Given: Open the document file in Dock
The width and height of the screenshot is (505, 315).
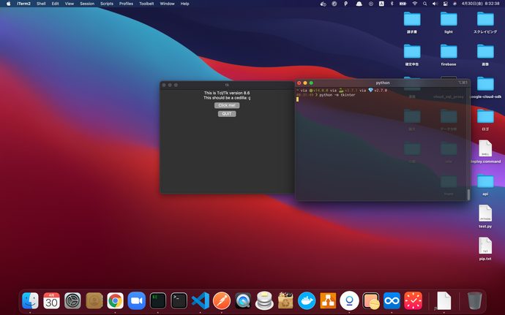Looking at the screenshot, I should 444,300.
